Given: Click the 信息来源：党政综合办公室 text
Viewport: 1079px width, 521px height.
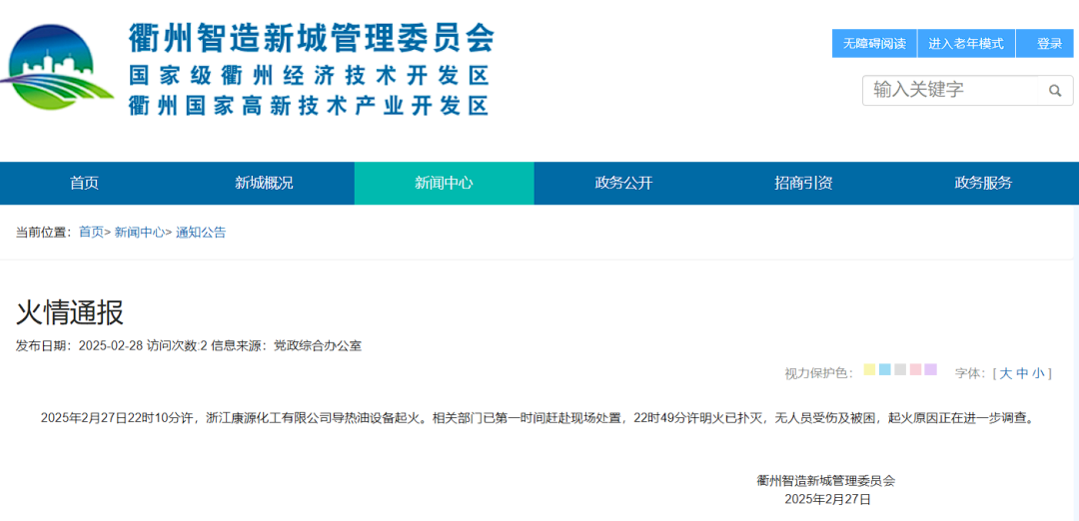Looking at the screenshot, I should pyautogui.click(x=287, y=345).
